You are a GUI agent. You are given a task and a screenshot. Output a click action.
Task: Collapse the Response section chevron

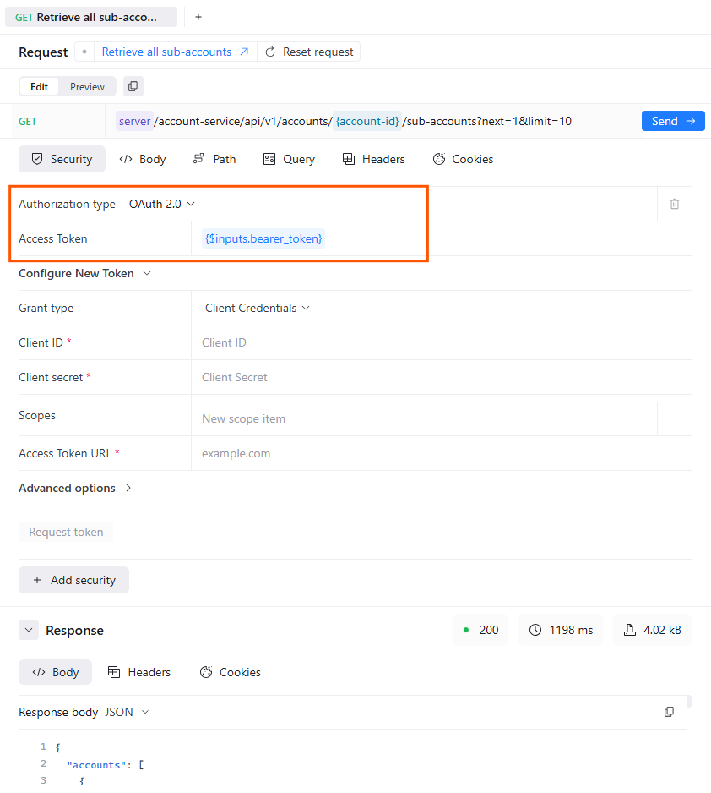coord(29,630)
